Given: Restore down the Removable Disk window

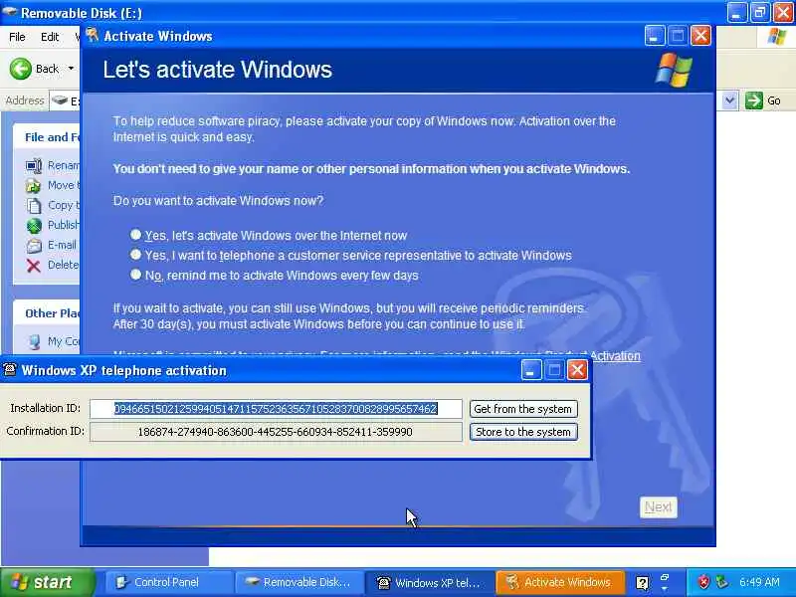Looking at the screenshot, I should pyautogui.click(x=760, y=12).
